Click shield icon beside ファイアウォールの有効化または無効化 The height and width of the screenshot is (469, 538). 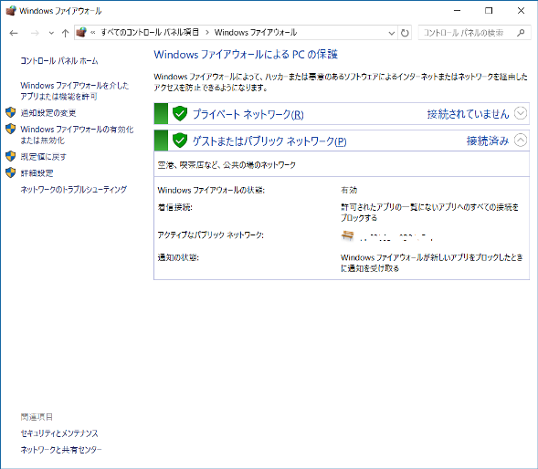pos(11,129)
